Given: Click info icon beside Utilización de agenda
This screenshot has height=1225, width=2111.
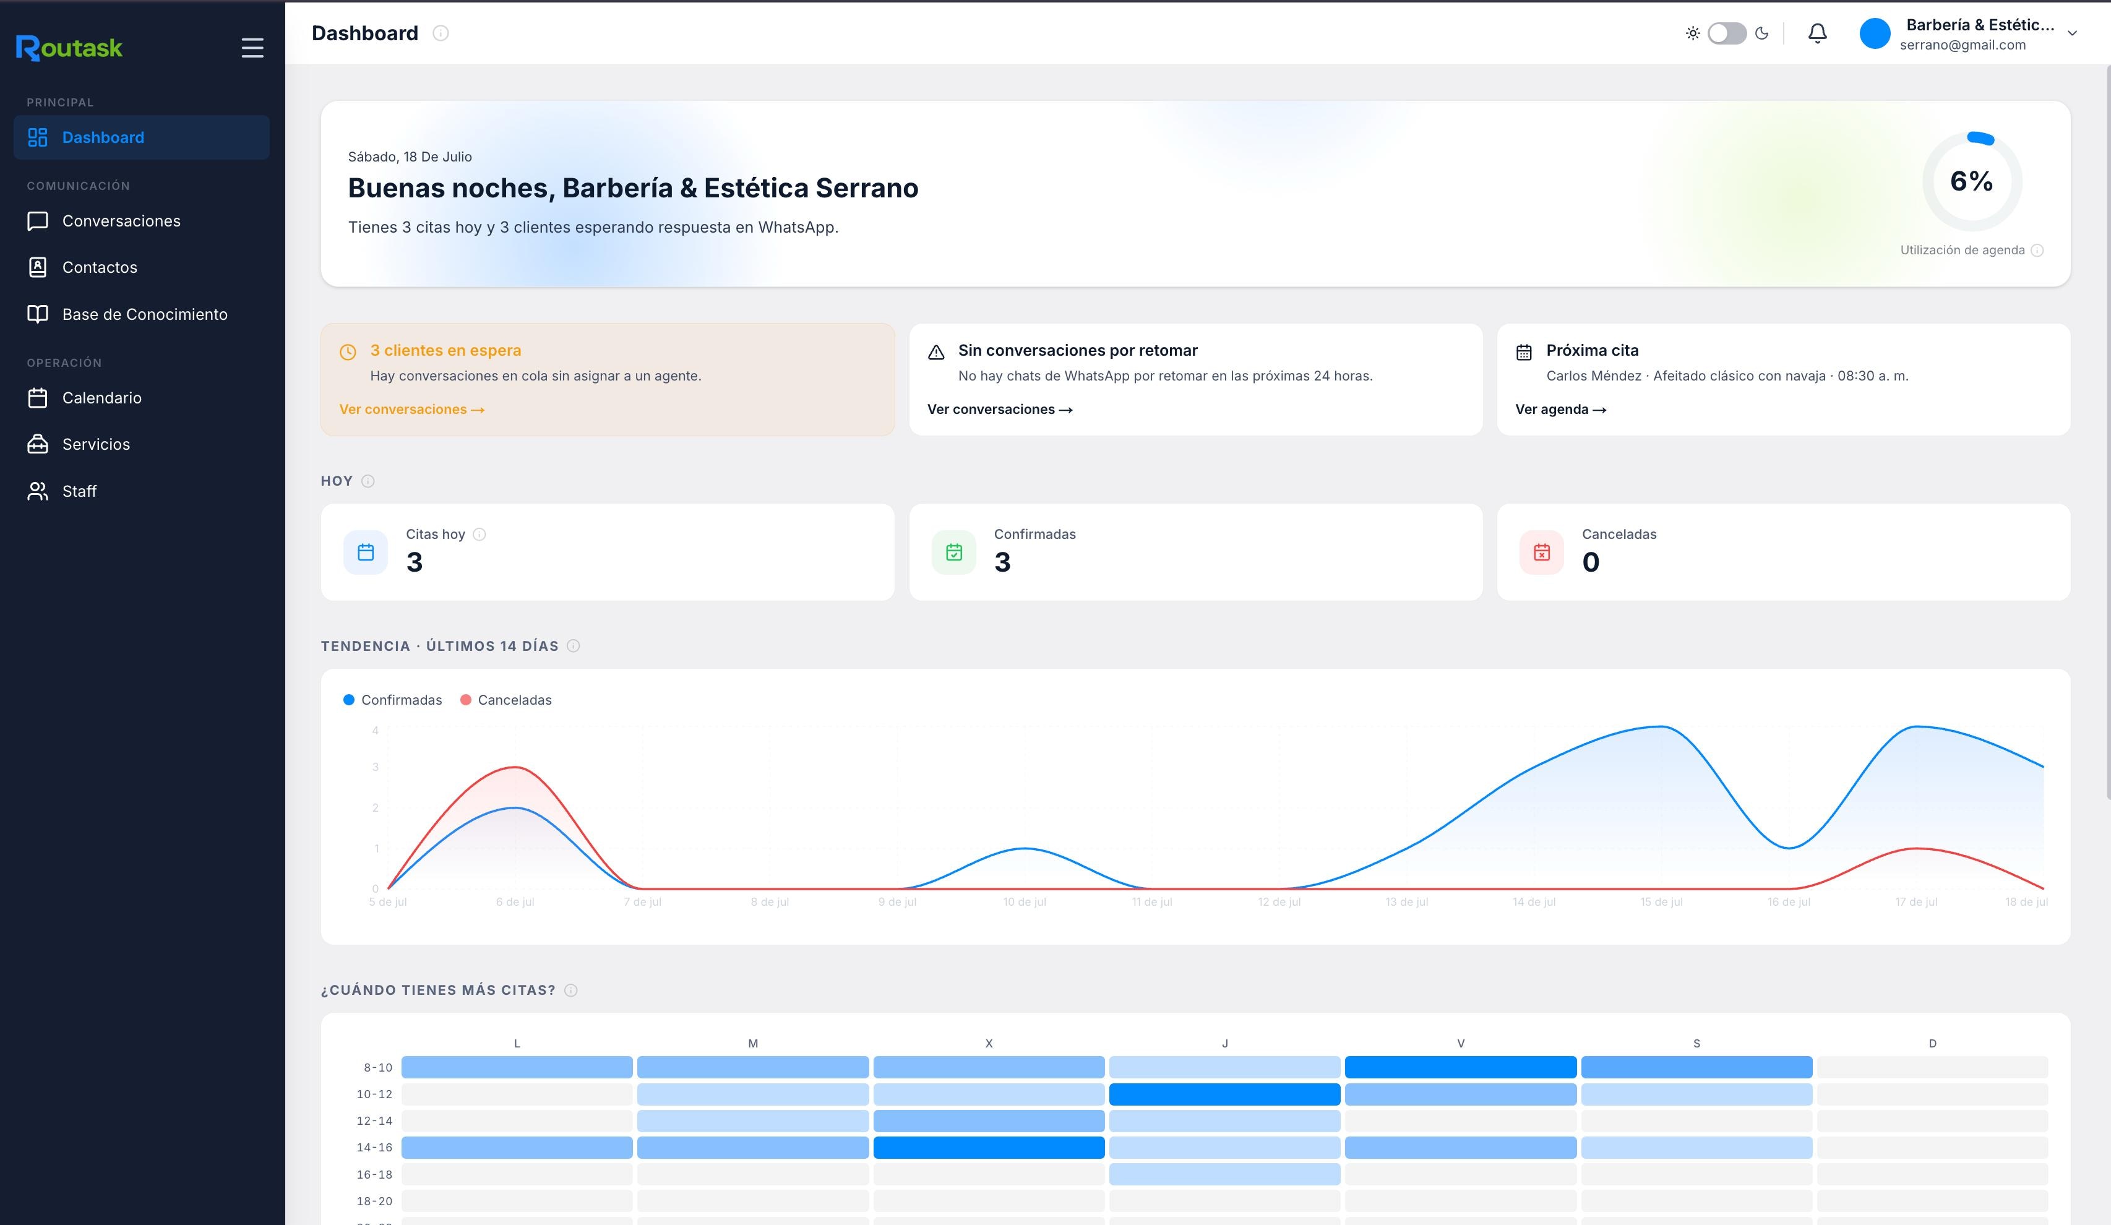Looking at the screenshot, I should [2037, 251].
